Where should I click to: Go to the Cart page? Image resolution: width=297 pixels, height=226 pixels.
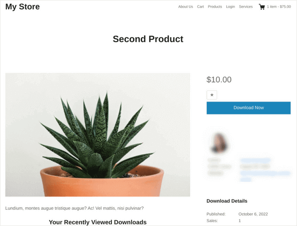pos(200,6)
